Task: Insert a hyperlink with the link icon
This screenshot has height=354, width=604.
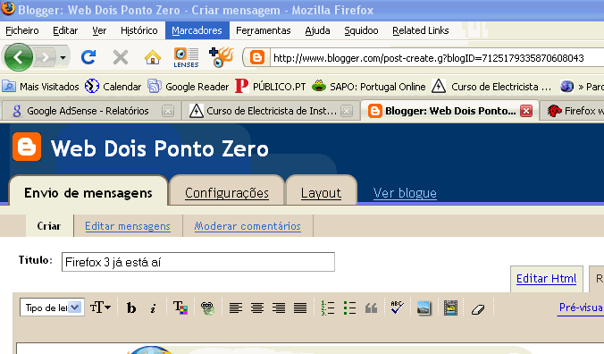Action: 207,308
